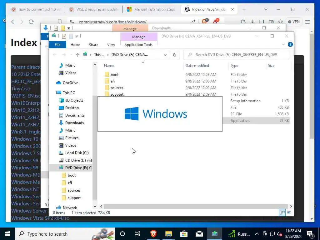Open Task View on the taskbar

[137, 234]
